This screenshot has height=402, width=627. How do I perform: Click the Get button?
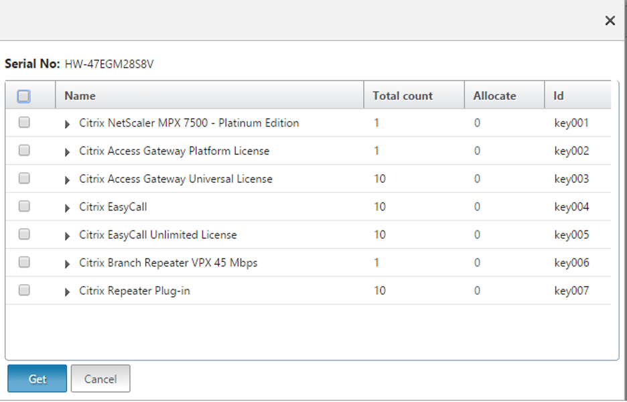tap(37, 379)
